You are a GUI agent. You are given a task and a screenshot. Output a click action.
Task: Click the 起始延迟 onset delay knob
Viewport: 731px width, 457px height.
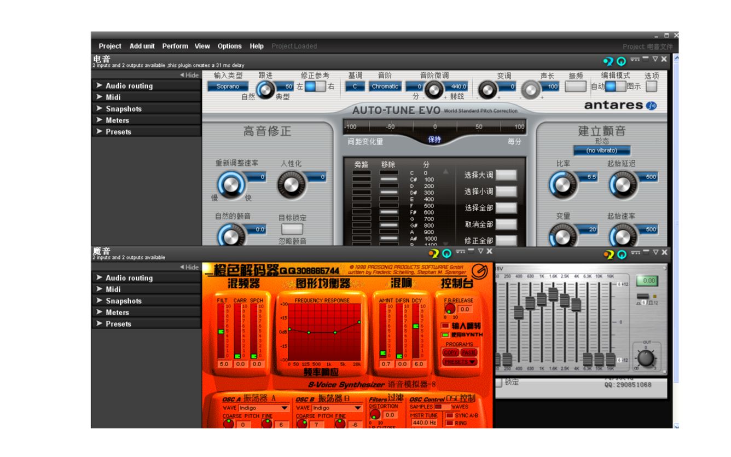(x=623, y=184)
